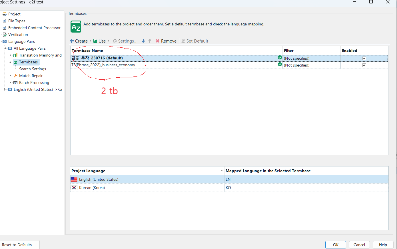Screen dimensions: 397x249
Task: Select TB(Phrase_2022)_business_economy termbase row
Action: click(x=229, y=65)
